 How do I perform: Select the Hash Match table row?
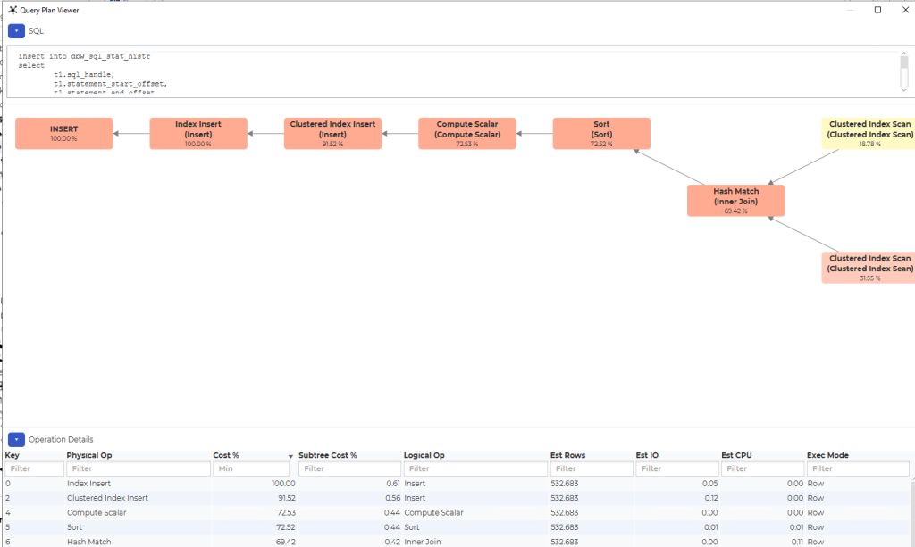point(457,541)
